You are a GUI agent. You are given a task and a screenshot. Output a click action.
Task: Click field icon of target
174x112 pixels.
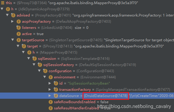click(24, 46)
